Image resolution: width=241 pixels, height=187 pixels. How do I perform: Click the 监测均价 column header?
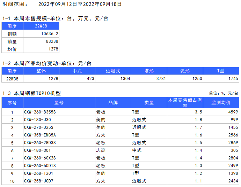pos(221,103)
